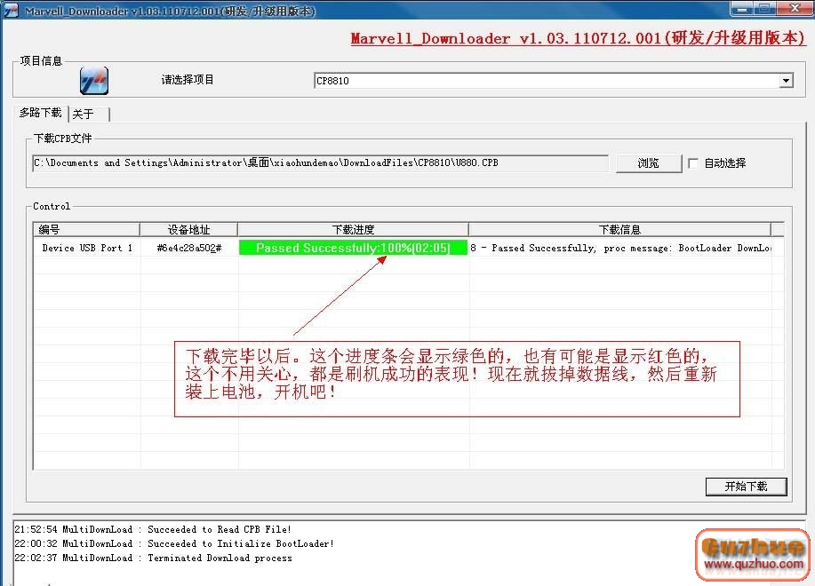Click the green Passed Successfully progress bar
The width and height of the screenshot is (815, 586).
(x=353, y=248)
